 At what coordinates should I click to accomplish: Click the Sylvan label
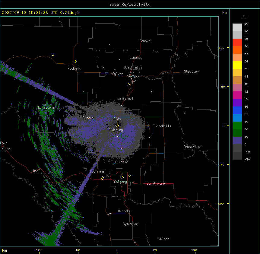pos(118,74)
